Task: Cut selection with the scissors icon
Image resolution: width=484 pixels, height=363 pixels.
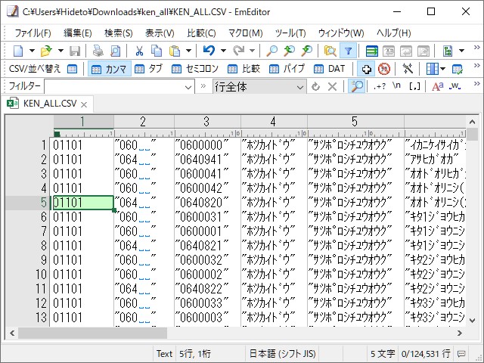Action: (139, 51)
